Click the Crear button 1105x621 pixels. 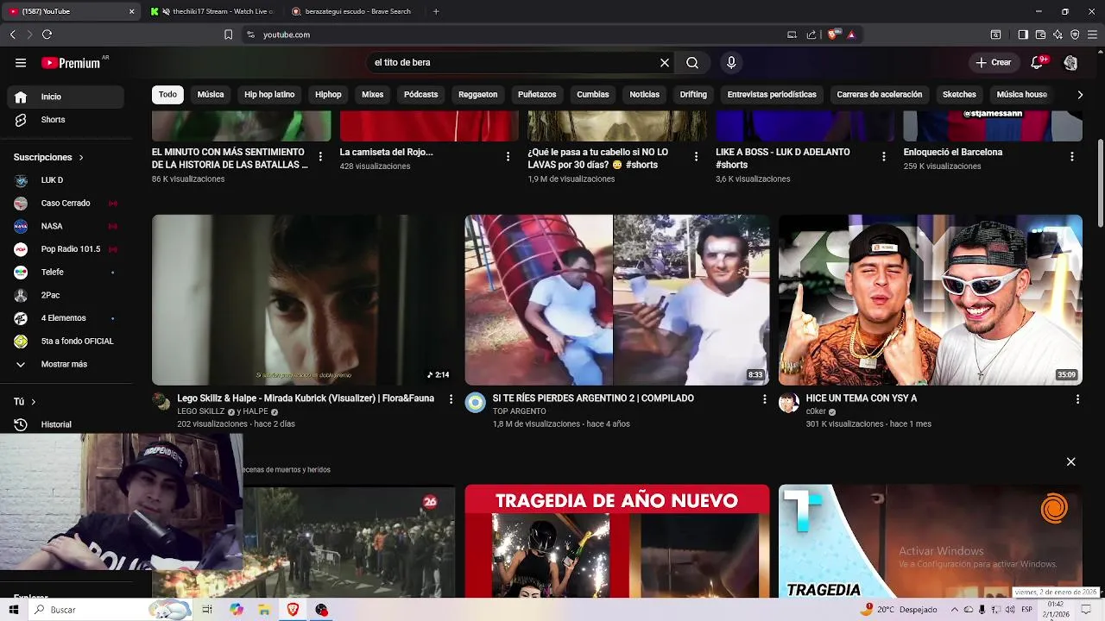pyautogui.click(x=993, y=63)
